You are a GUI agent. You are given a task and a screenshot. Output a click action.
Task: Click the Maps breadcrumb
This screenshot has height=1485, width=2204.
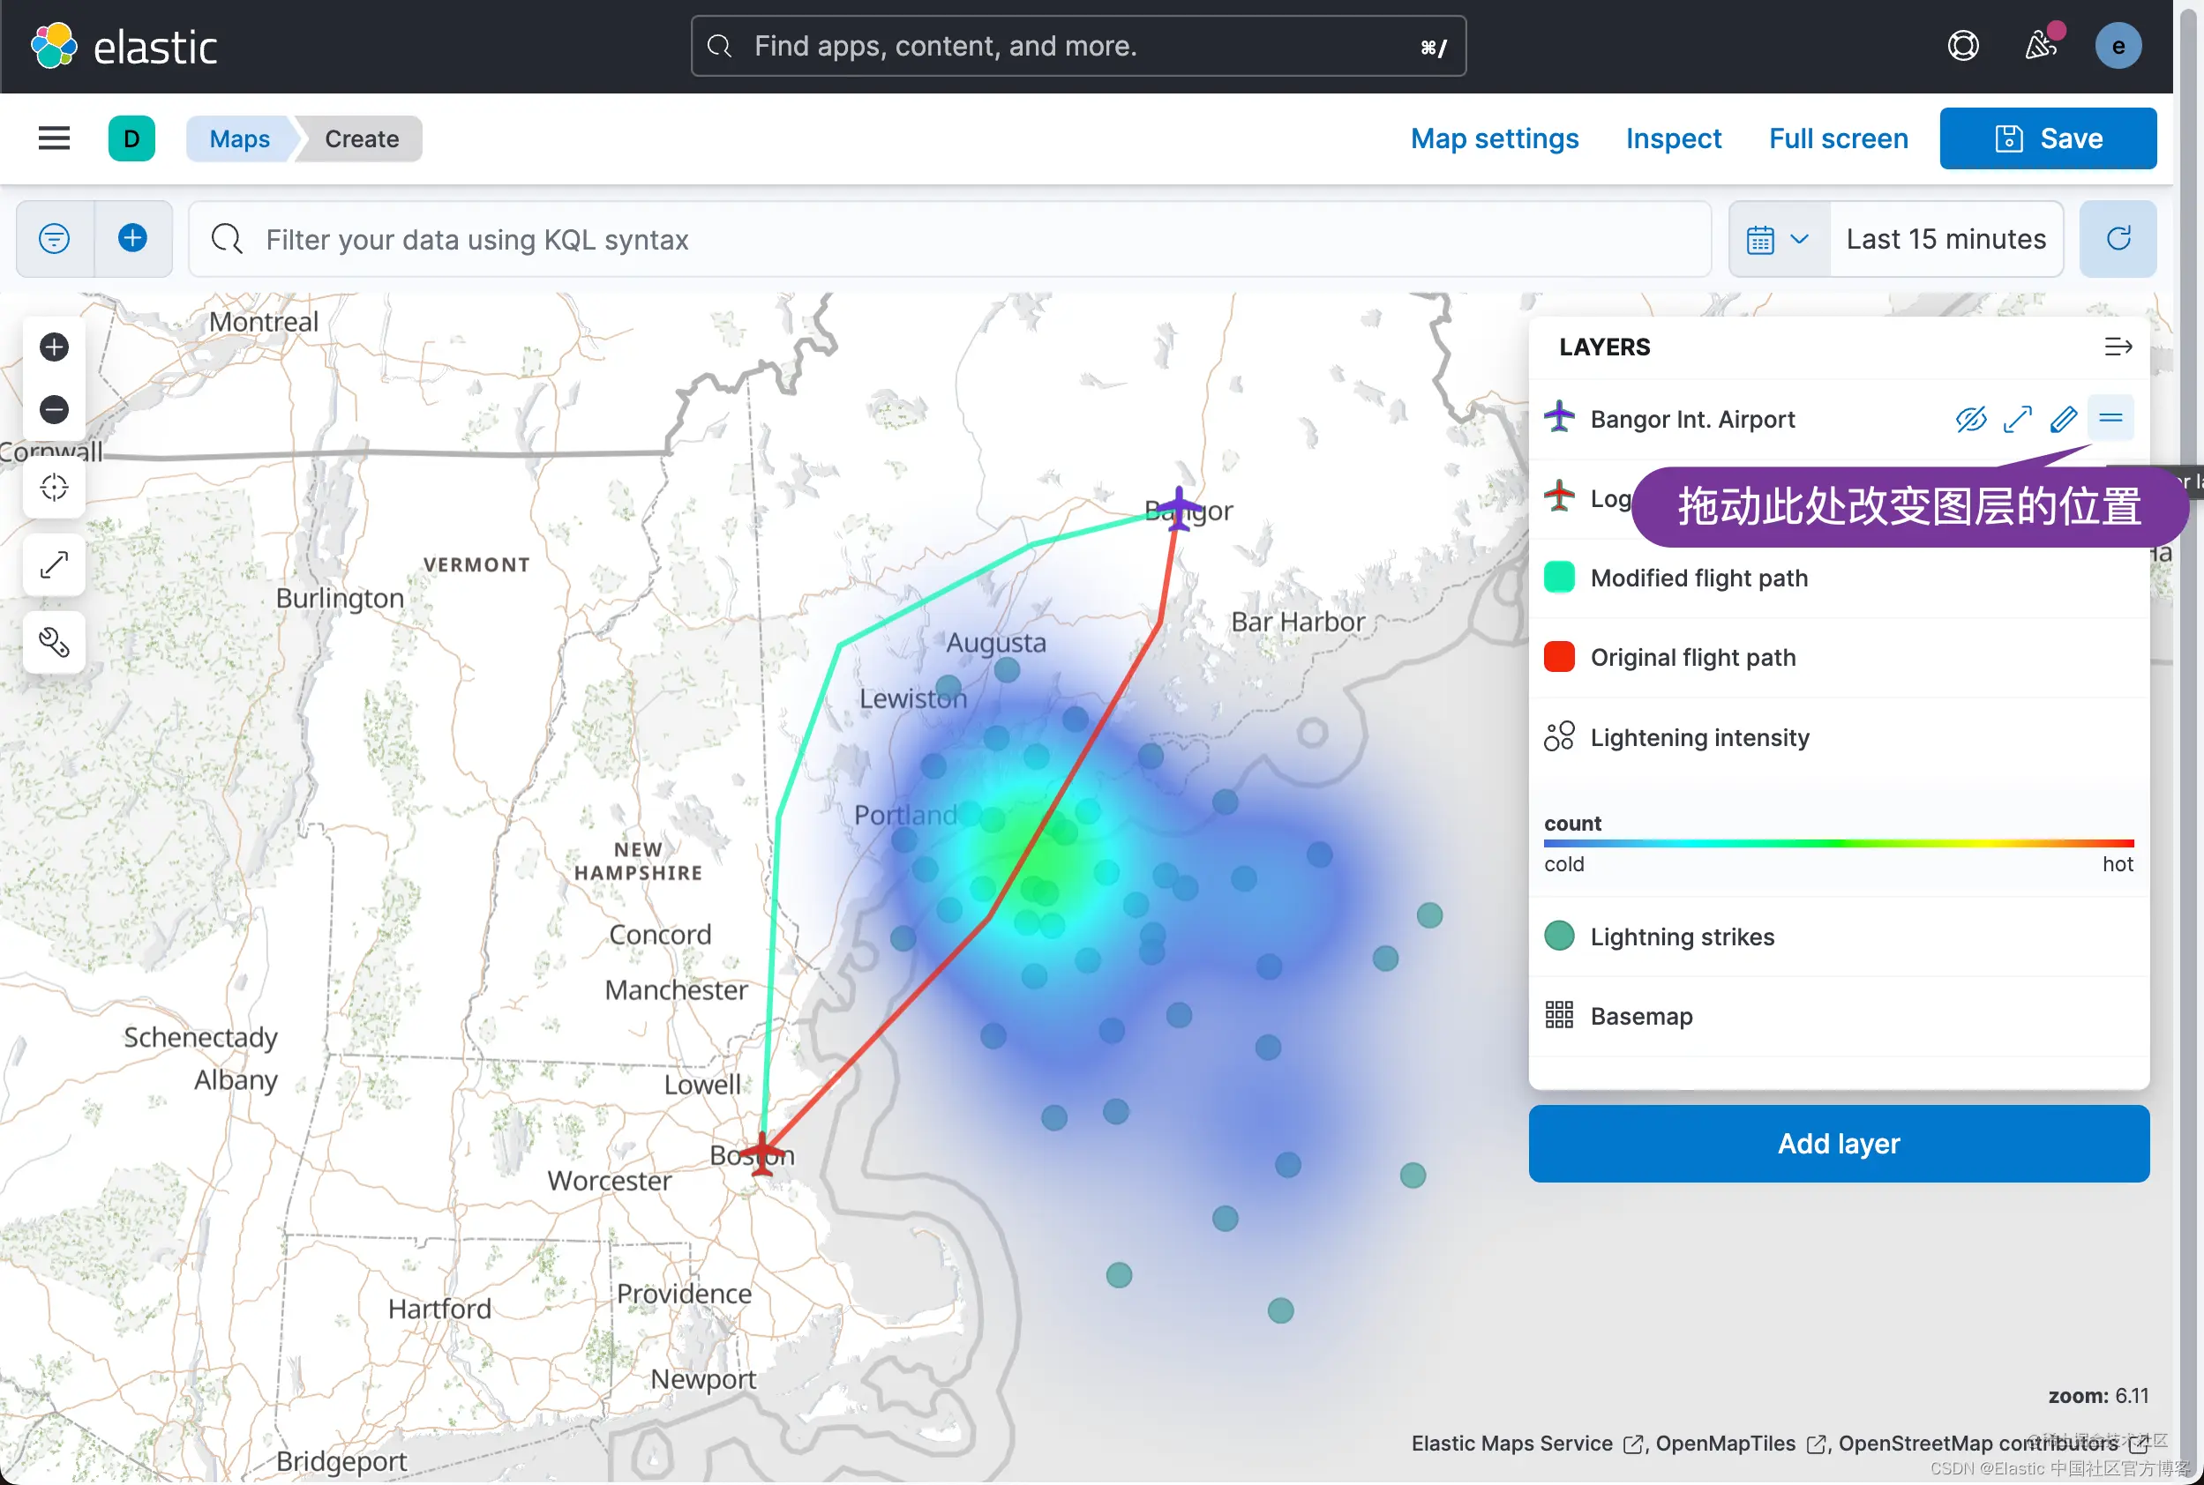240,138
